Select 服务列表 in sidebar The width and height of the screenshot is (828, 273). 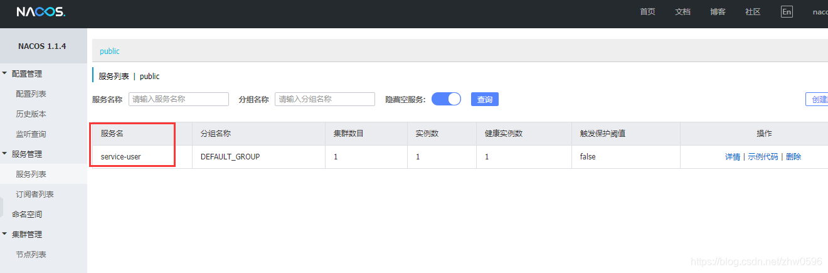(31, 174)
